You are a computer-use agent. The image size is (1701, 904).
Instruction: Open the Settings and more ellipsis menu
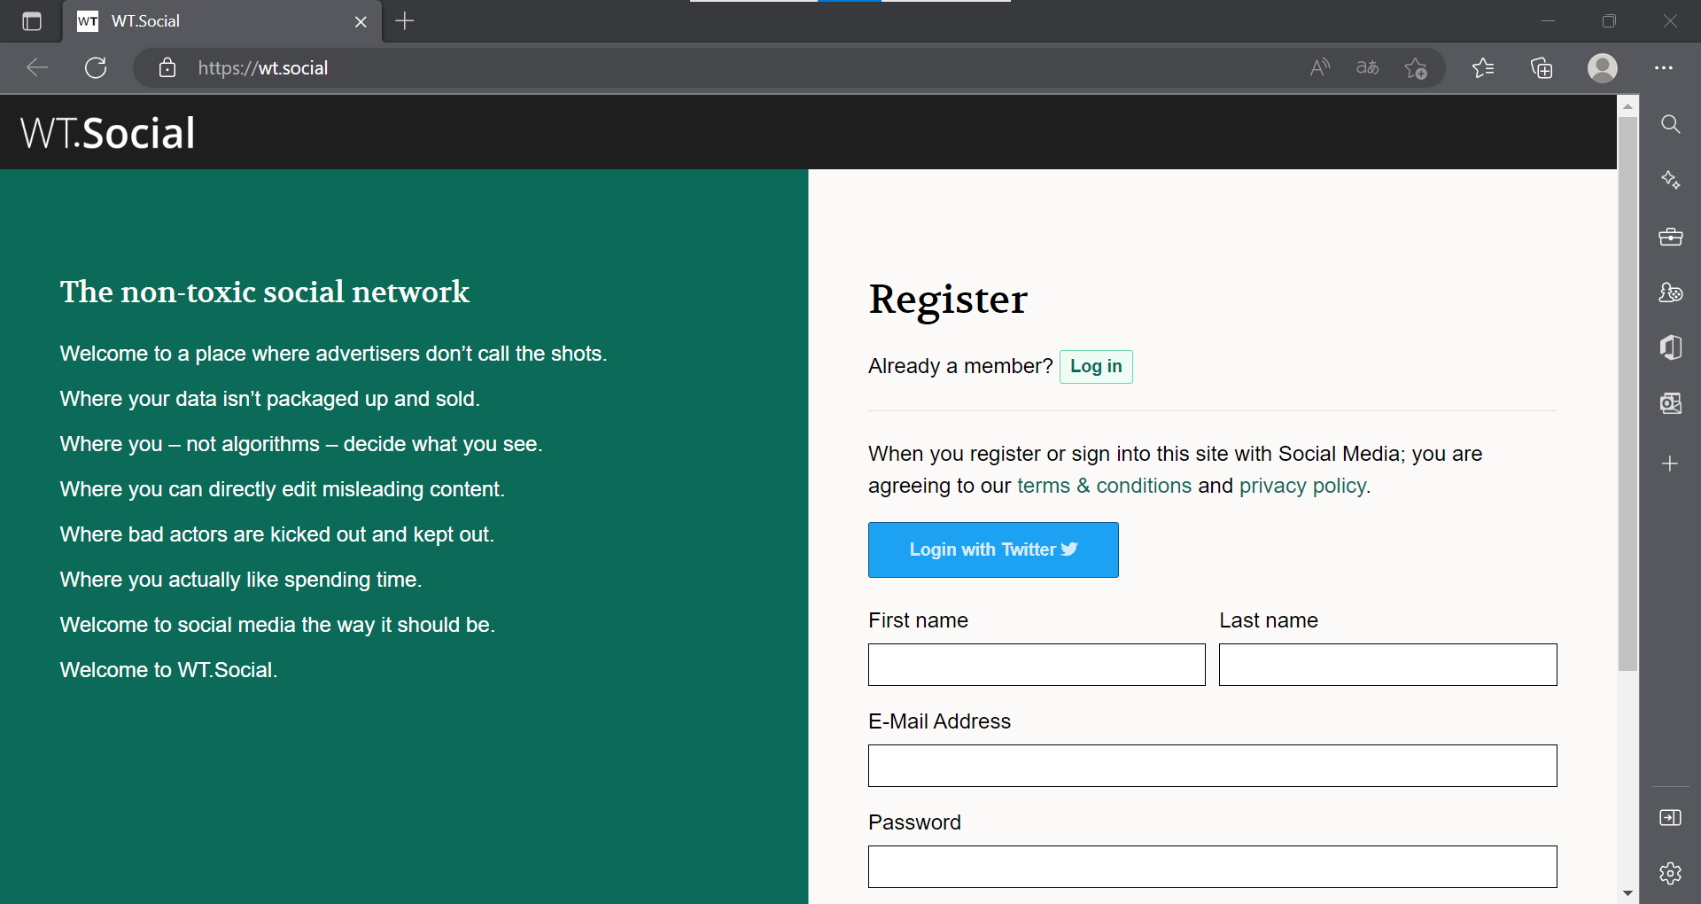click(1664, 67)
